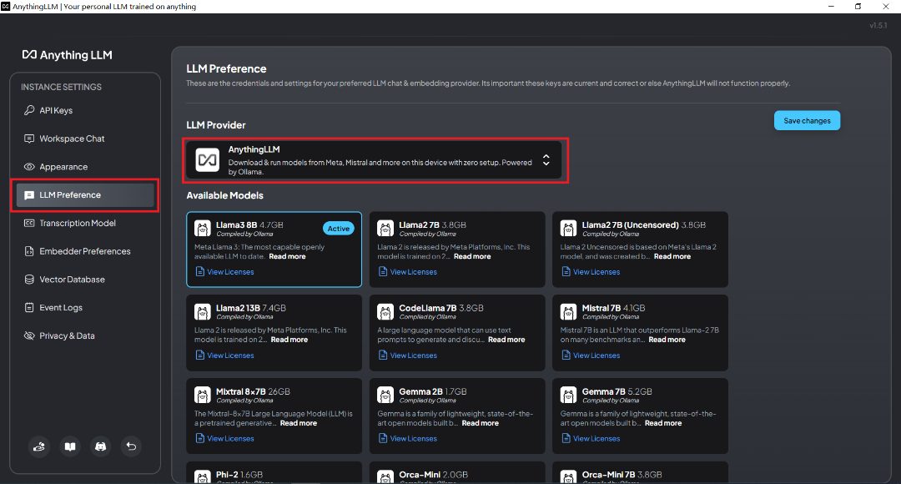View Licenses for Llama2 7B
Screen dimensions: 901x484
pos(408,272)
